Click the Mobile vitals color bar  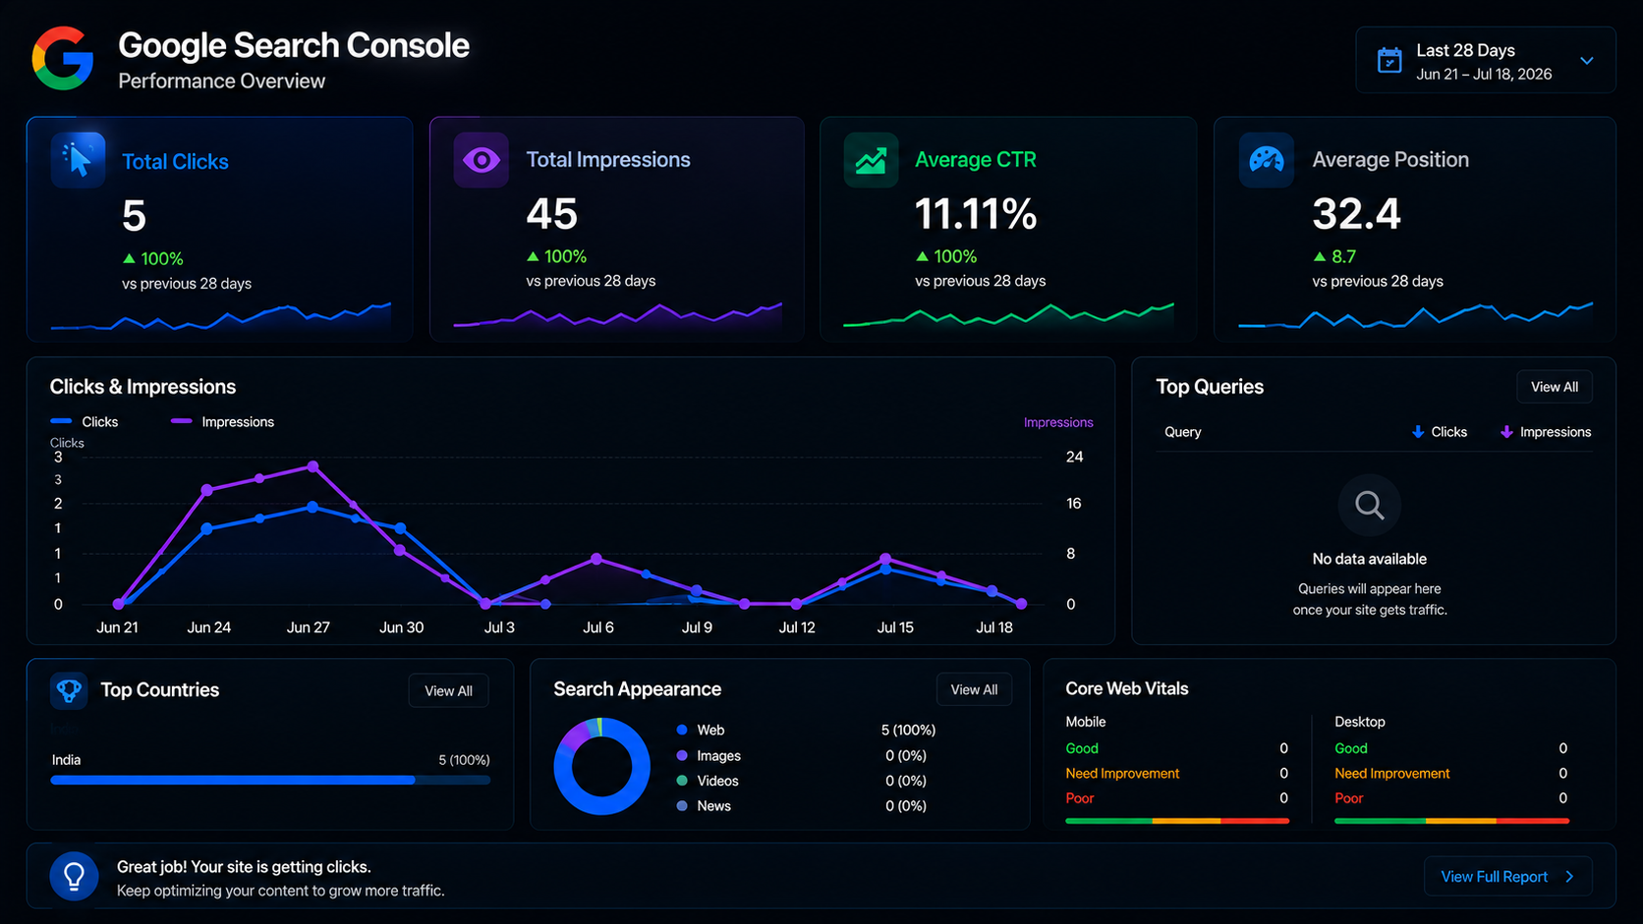1177,821
